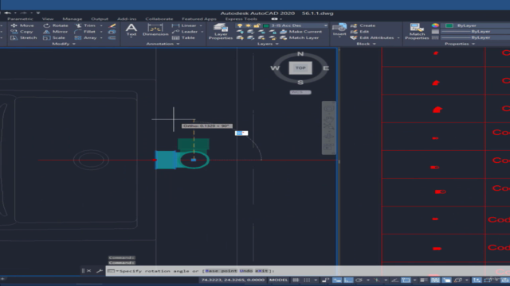Viewport: 510px width, 286px height.
Task: Toggle dynamic input in status bar
Action: [336, 280]
